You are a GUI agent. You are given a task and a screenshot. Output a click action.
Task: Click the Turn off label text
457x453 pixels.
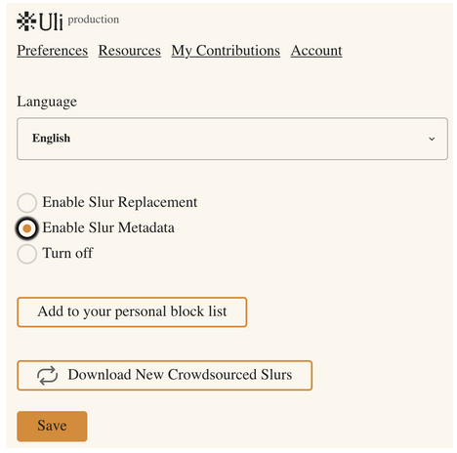[67, 253]
